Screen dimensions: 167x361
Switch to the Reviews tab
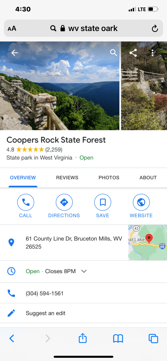[x=67, y=178]
